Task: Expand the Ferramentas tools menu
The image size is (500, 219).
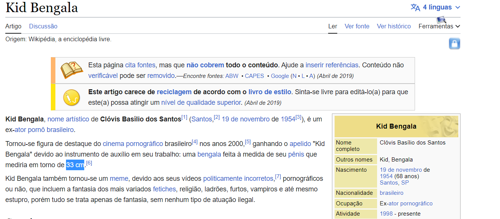Action: tap(439, 26)
